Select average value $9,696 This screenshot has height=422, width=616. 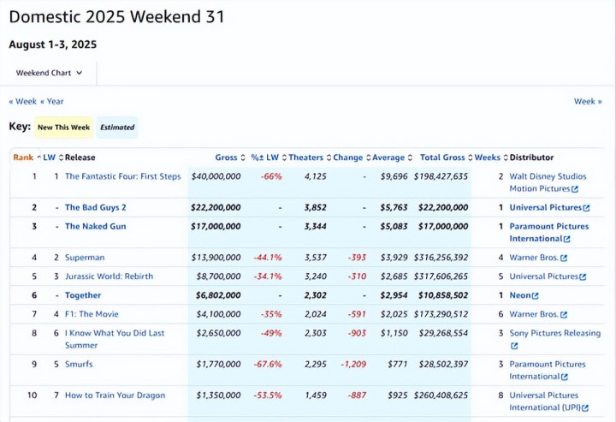pyautogui.click(x=394, y=176)
